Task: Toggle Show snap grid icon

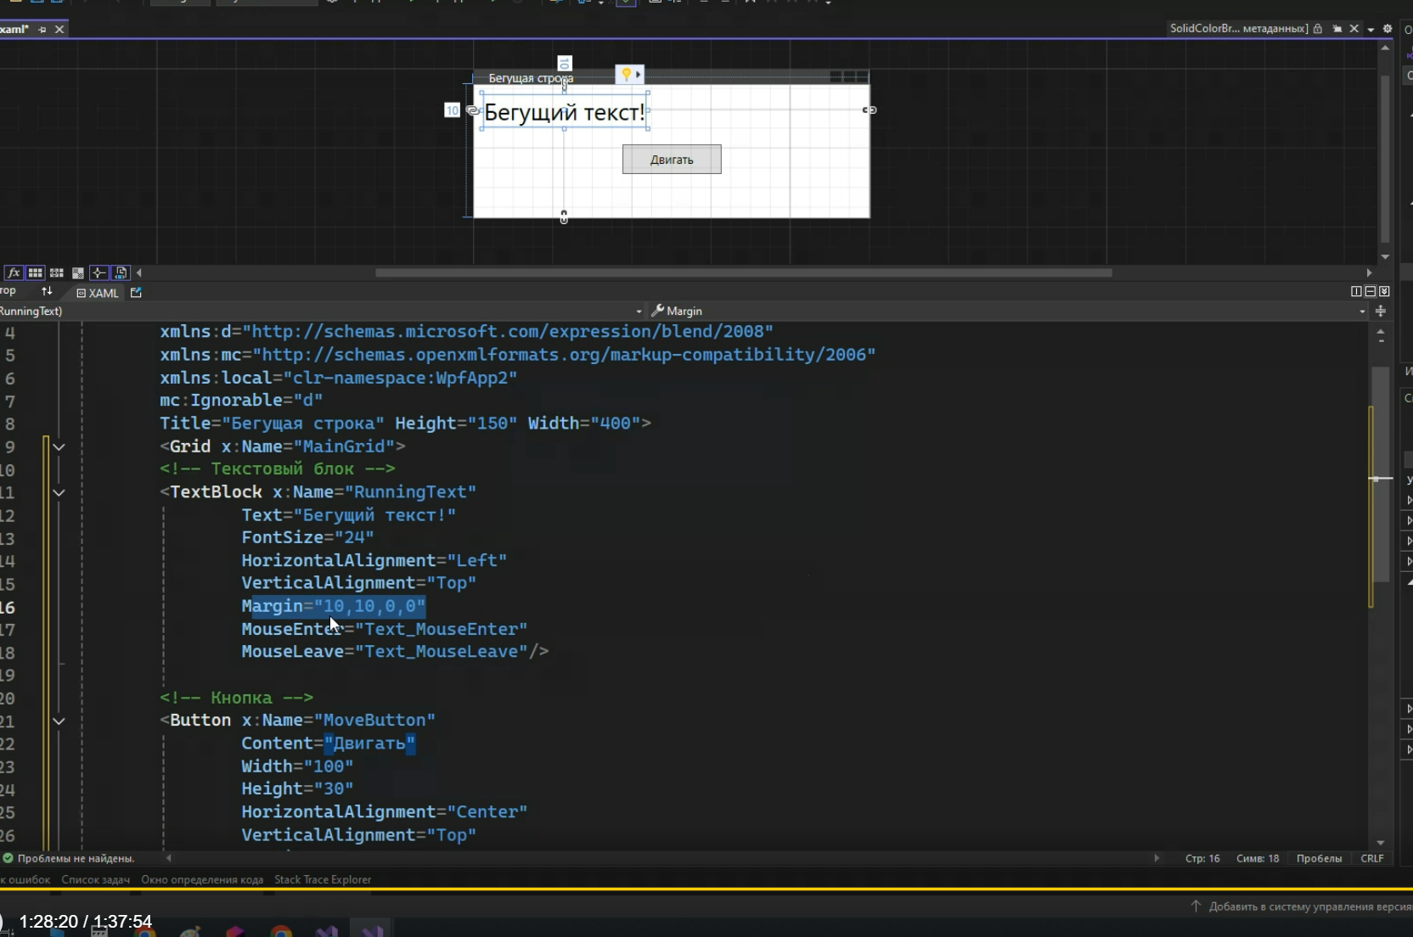Action: pos(35,272)
